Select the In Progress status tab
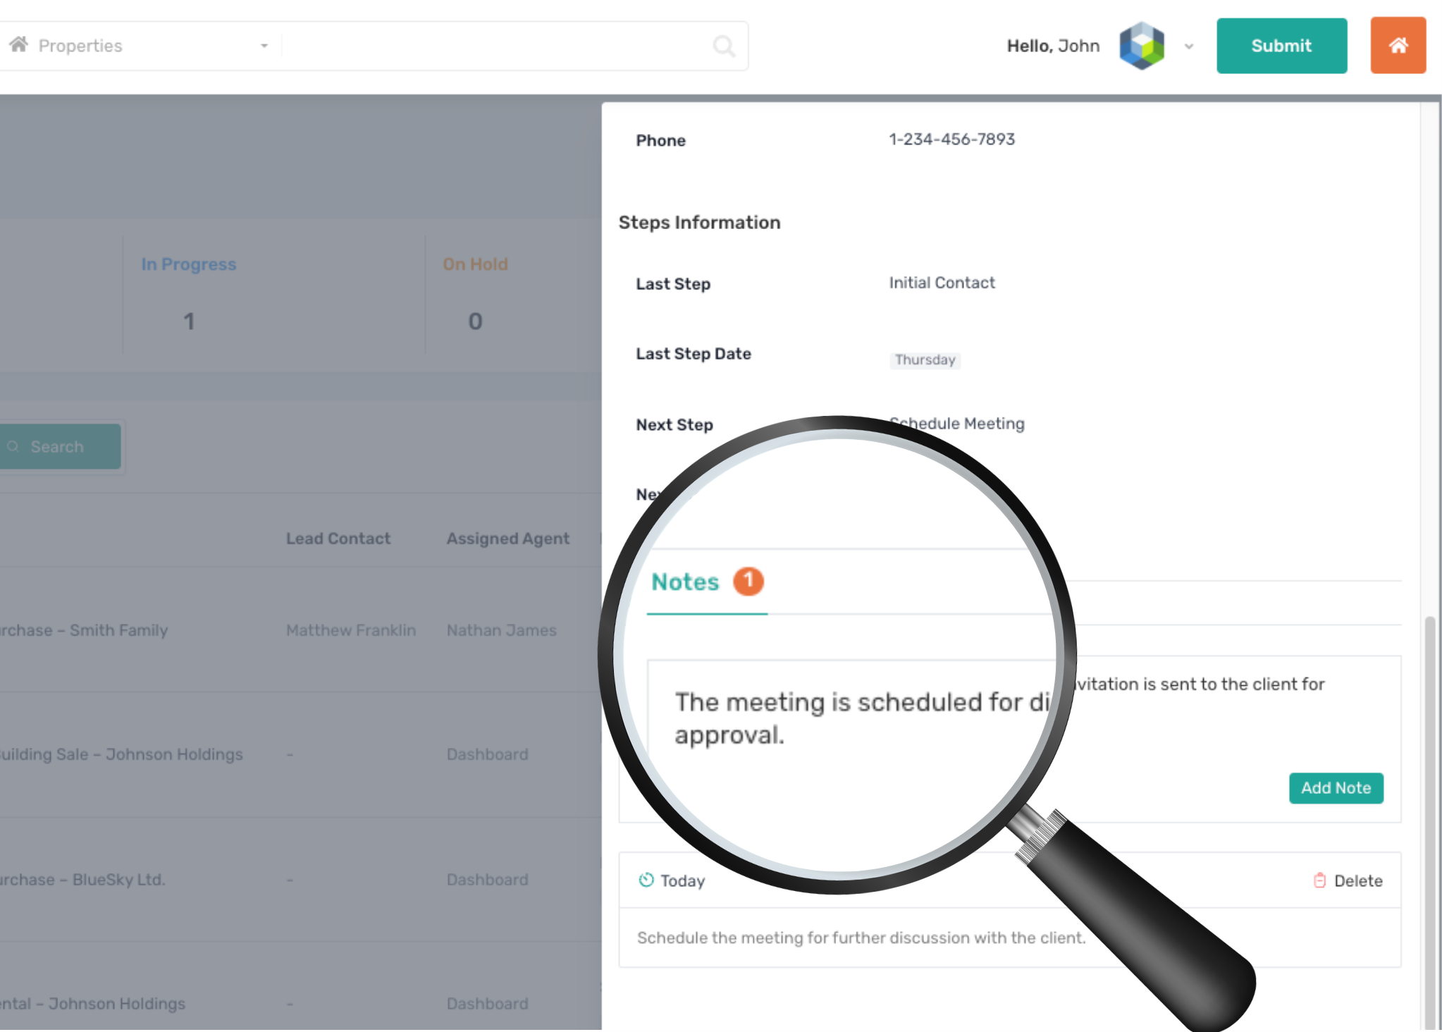Viewport: 1442px width, 1032px height. coord(189,264)
